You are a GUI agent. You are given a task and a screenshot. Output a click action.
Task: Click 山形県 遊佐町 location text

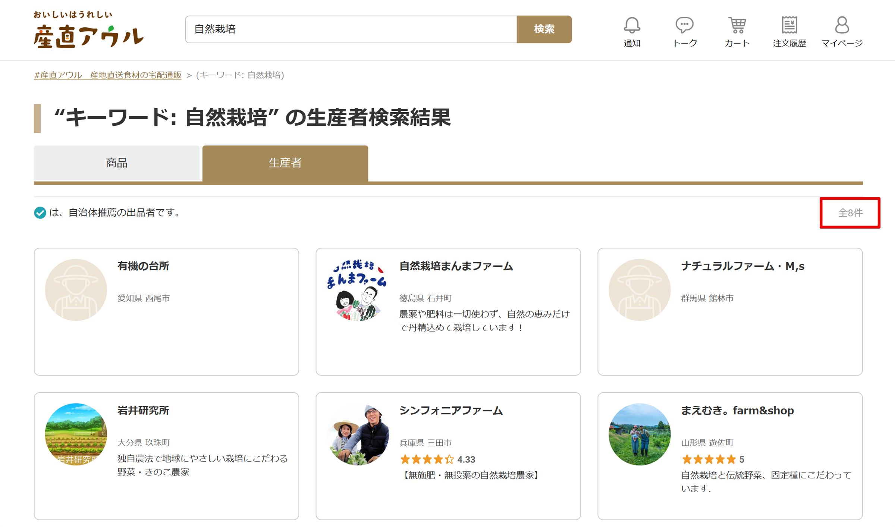click(707, 442)
